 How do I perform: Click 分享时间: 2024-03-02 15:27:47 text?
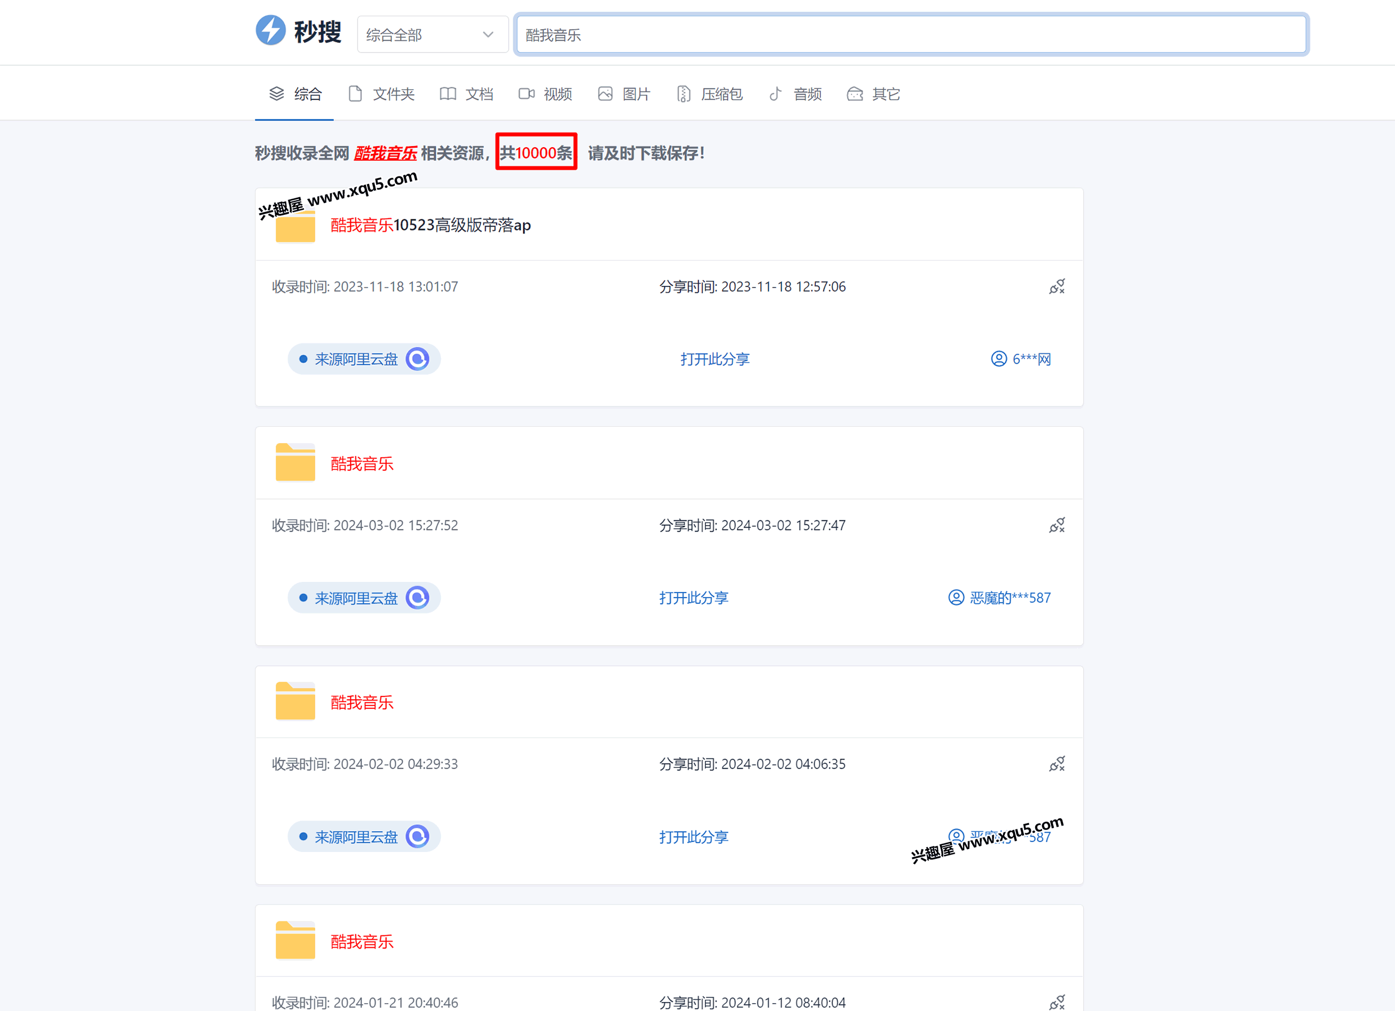752,525
